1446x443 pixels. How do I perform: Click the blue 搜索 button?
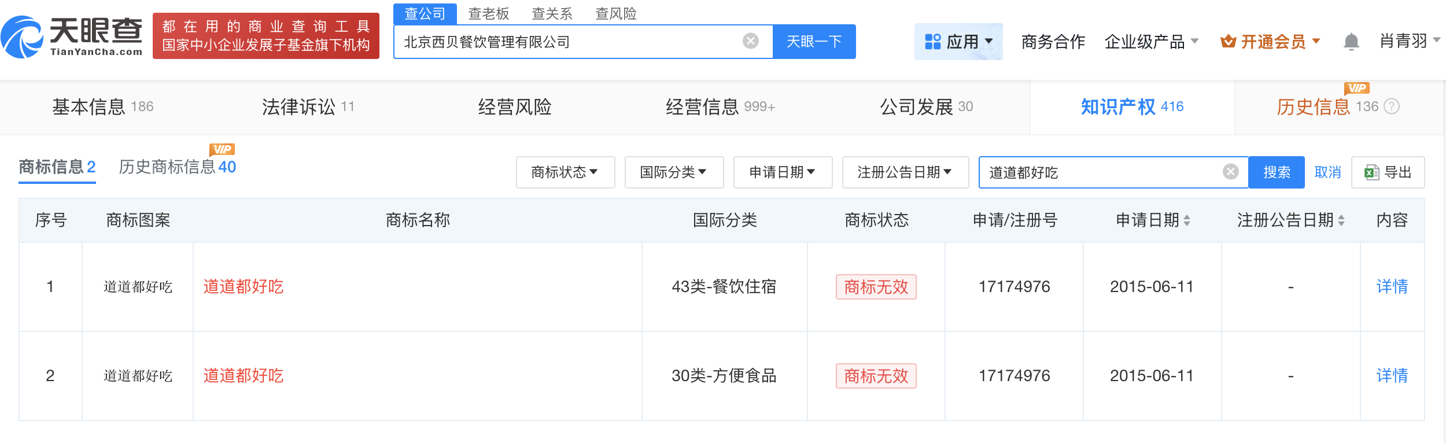tap(1277, 172)
